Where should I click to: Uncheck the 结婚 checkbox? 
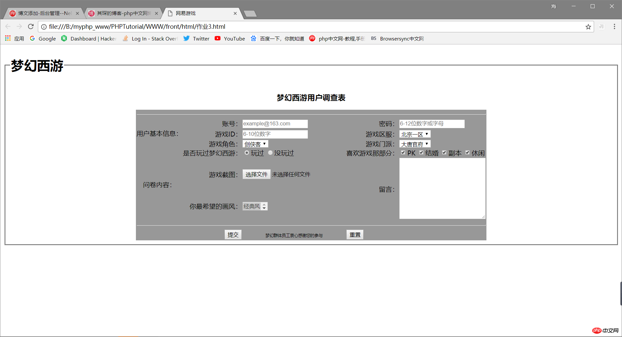tap(421, 152)
